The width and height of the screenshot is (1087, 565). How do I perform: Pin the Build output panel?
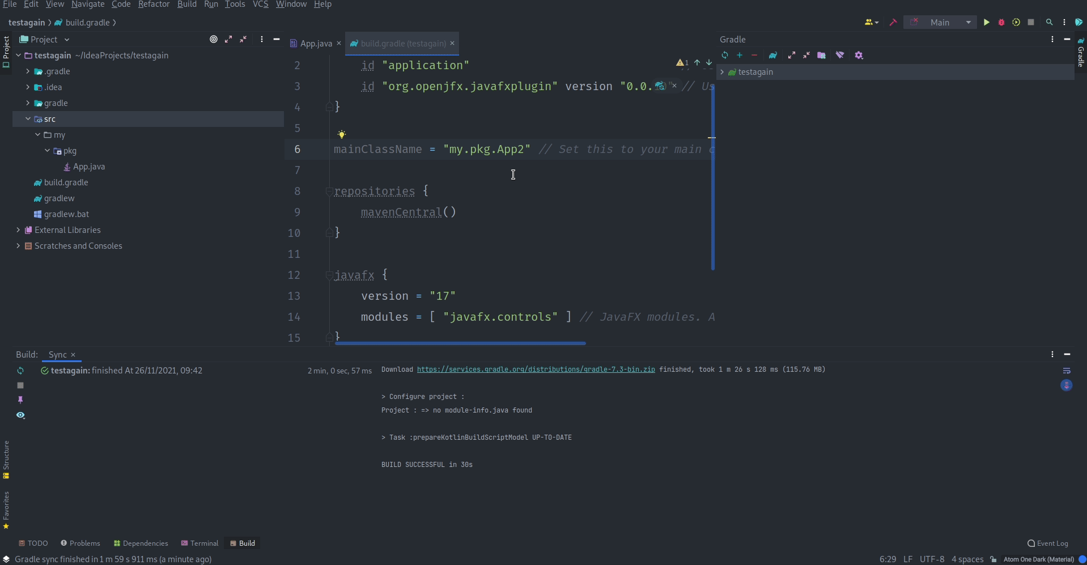click(x=22, y=400)
